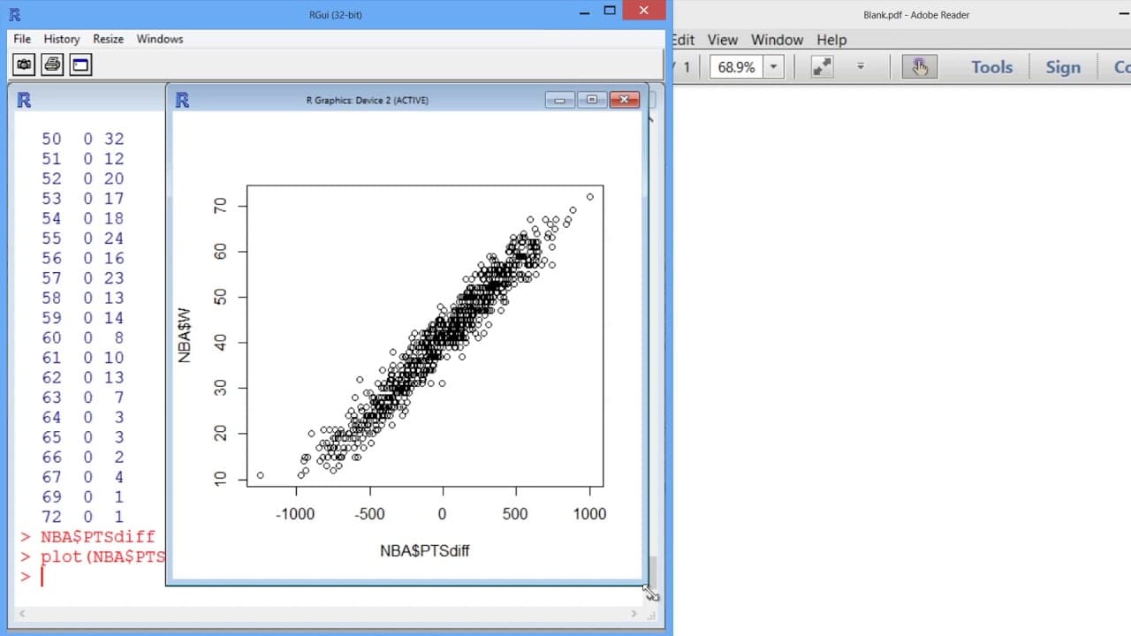
Task: Close the R Graphics Device 2 window
Action: (625, 100)
